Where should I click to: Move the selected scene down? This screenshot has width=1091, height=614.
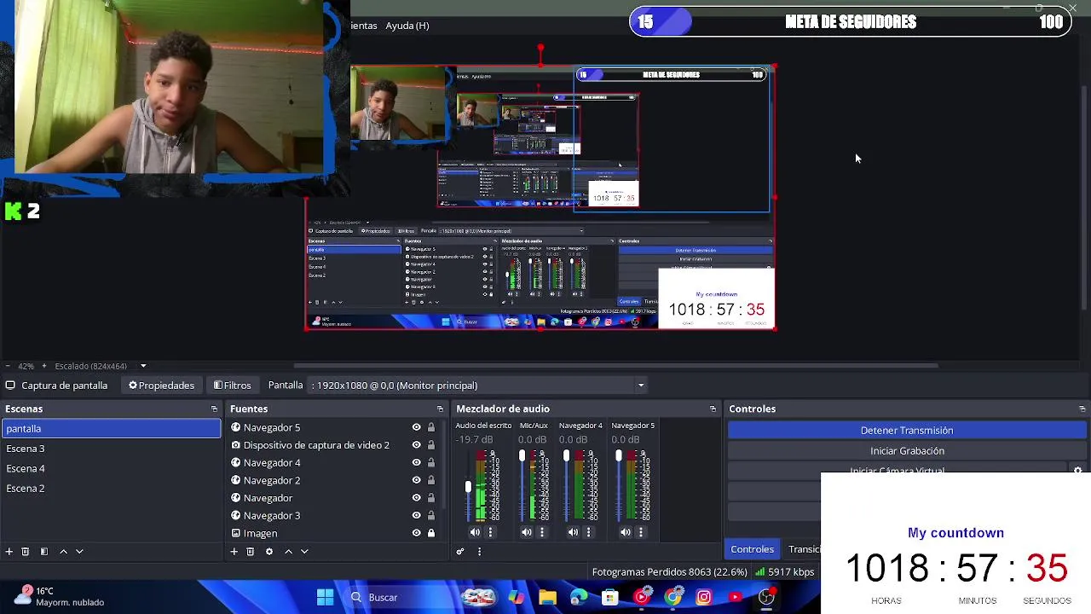click(79, 552)
